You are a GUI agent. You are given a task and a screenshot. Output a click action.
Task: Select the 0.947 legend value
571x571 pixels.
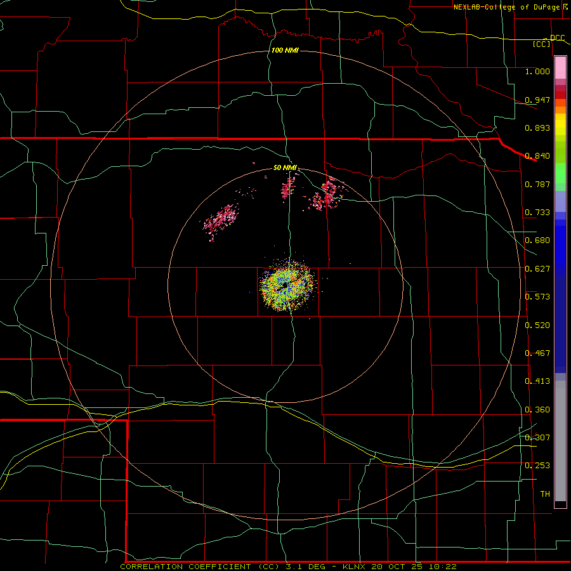tap(537, 100)
